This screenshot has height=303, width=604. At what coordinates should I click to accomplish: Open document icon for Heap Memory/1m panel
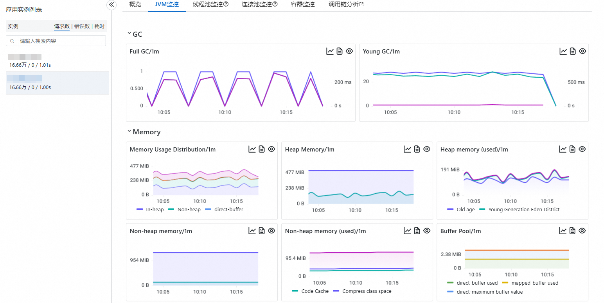417,149
